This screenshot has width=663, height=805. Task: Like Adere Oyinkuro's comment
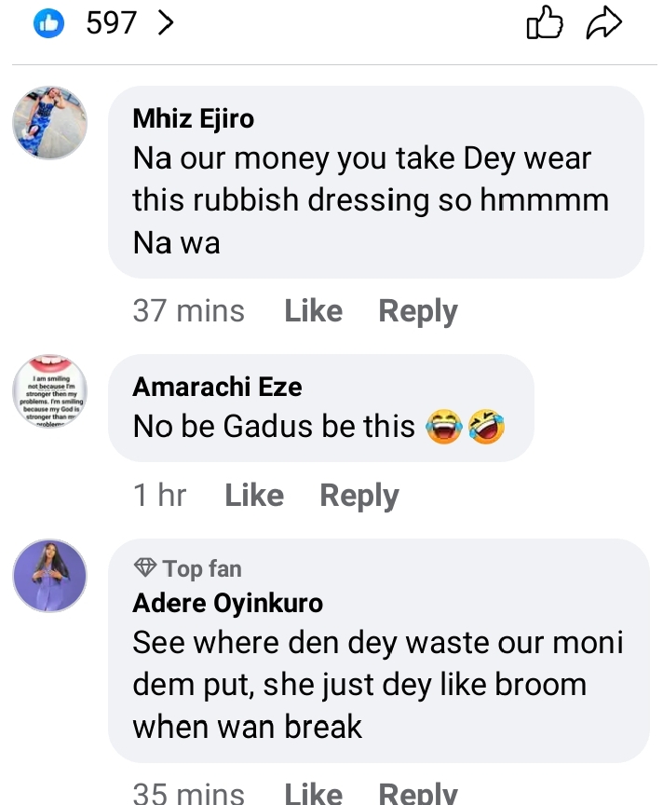[313, 793]
